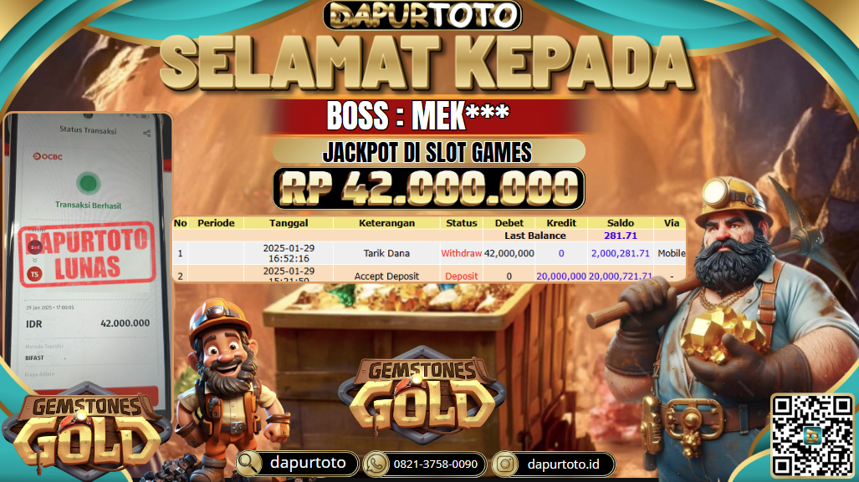Viewport: 859px width, 482px height.
Task: Click the Withdraw status in row 1
Action: click(461, 253)
